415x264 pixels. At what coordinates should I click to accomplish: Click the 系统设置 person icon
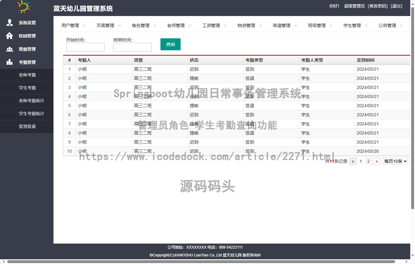point(10,23)
